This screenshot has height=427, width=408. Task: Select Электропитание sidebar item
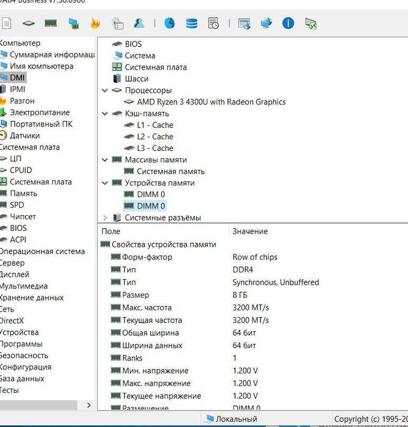coord(40,112)
